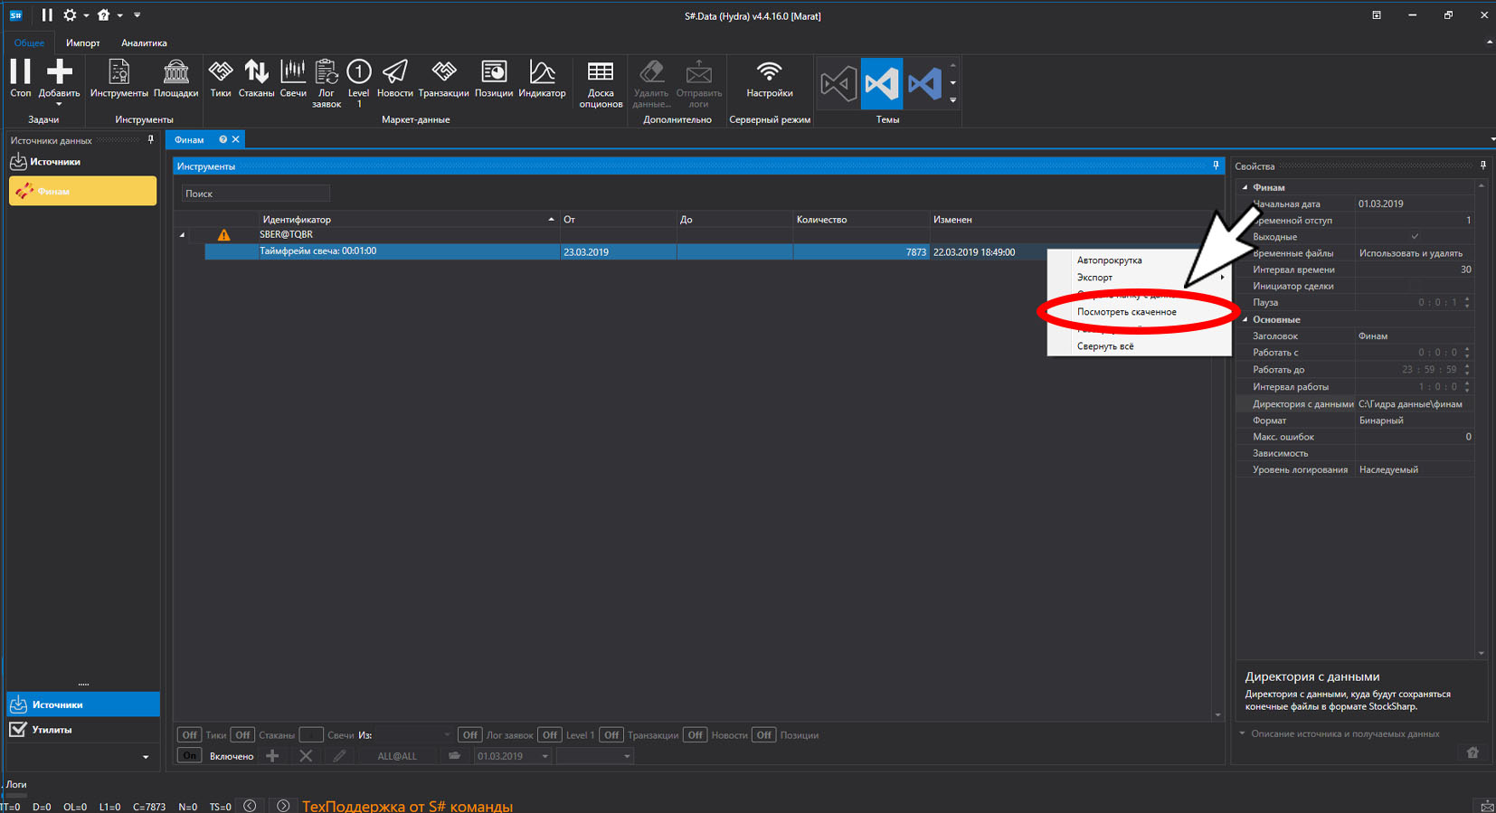Open Доска опционов (options board)
This screenshot has width=1496, height=813.
tap(601, 84)
